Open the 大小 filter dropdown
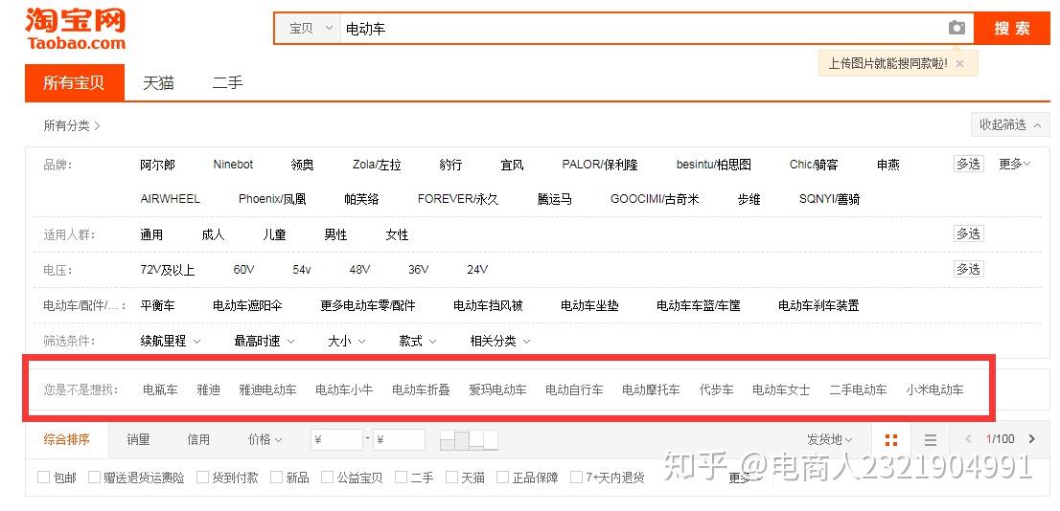 click(346, 342)
